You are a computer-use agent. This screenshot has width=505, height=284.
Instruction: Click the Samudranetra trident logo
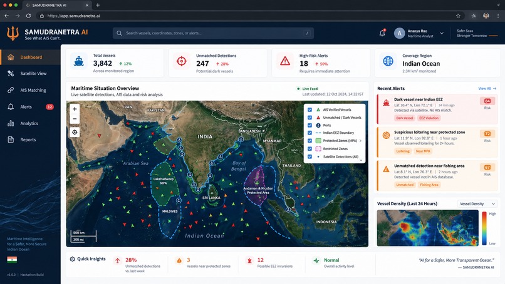pos(13,33)
